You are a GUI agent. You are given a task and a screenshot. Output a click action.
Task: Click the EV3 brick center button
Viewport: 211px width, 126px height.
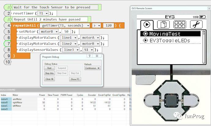point(171,100)
